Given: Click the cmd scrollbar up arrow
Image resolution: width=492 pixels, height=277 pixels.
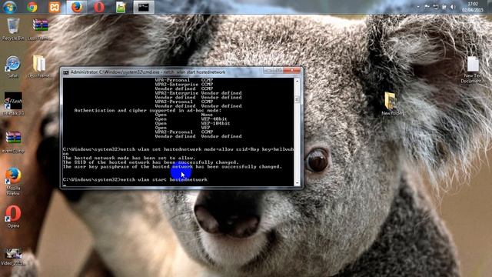Looking at the screenshot, I should point(297,81).
